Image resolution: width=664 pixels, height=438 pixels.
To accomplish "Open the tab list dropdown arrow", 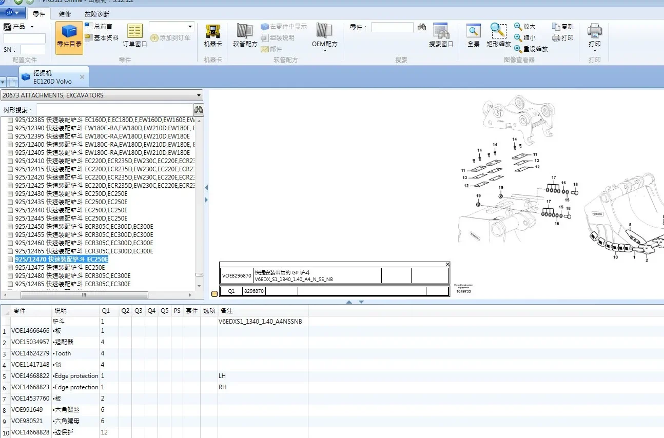I will tap(3, 82).
